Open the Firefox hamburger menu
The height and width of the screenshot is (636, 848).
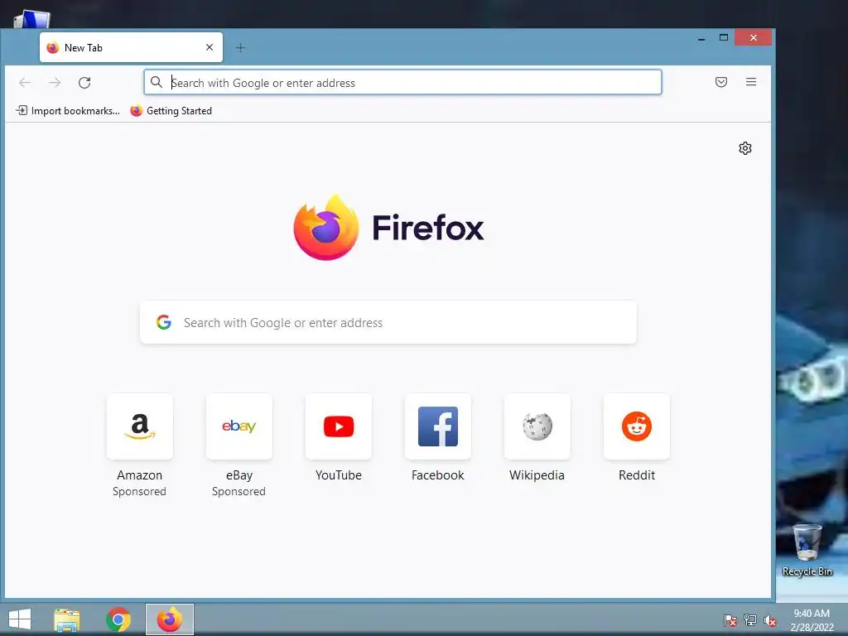751,82
